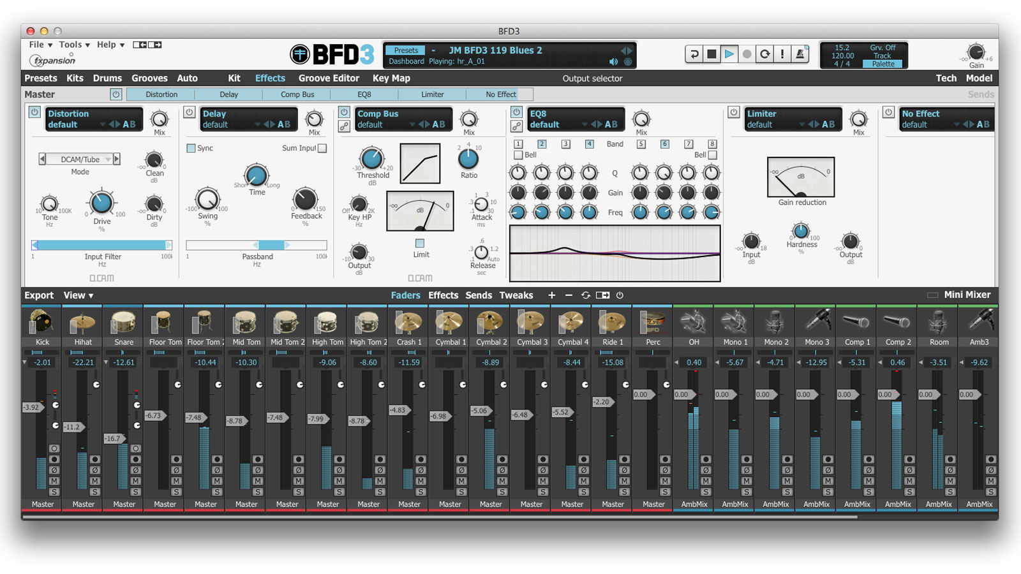1021x574 pixels.
Task: Click the master Gain knob
Action: [x=976, y=52]
